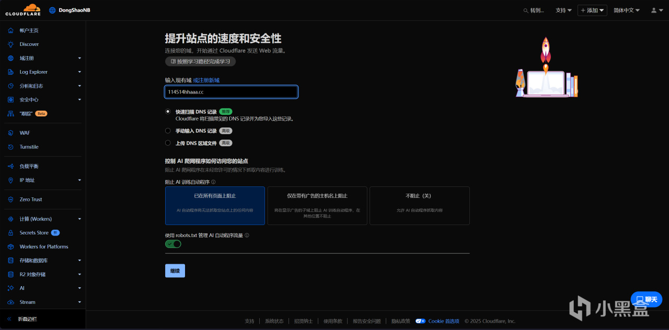669x330 pixels.
Task: Click the 存储和数据库 icon
Action: click(x=10, y=261)
